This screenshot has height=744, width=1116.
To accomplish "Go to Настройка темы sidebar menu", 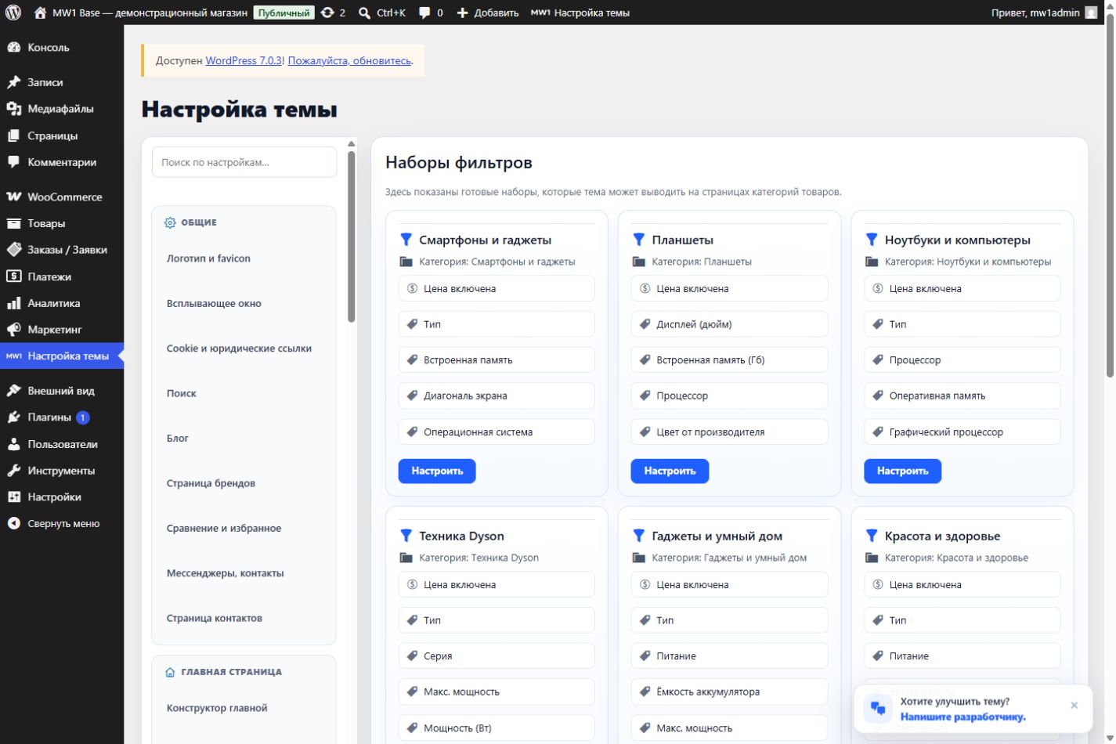I will coord(62,356).
